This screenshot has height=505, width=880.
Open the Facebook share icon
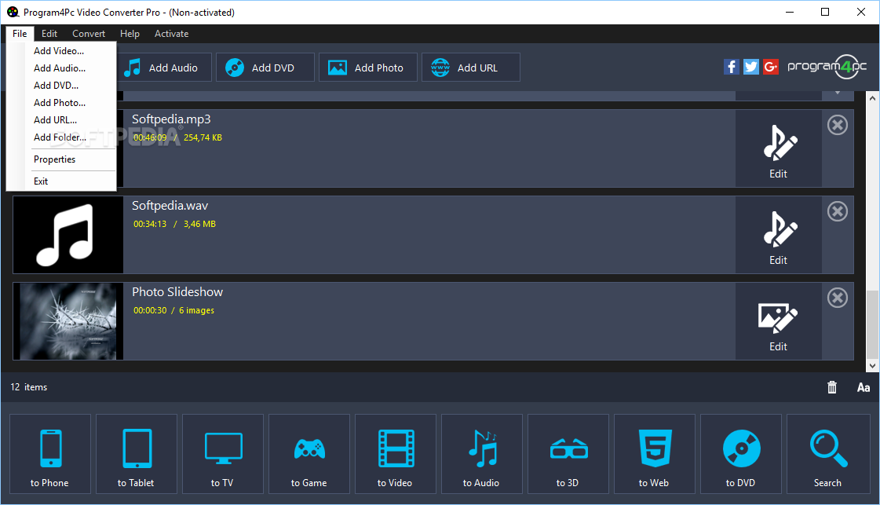[732, 67]
